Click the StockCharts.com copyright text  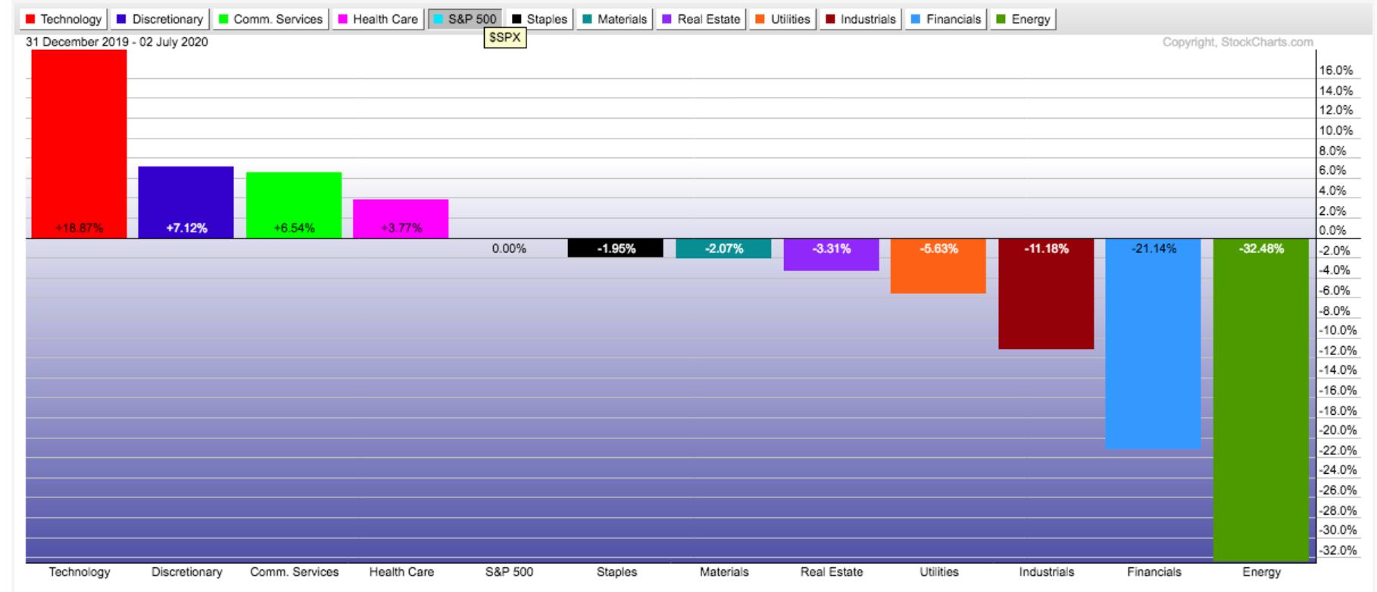[x=1238, y=42]
